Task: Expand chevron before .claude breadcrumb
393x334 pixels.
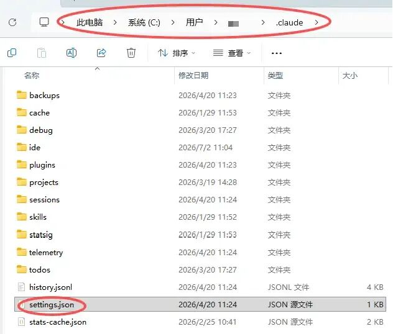Action: (x=262, y=22)
